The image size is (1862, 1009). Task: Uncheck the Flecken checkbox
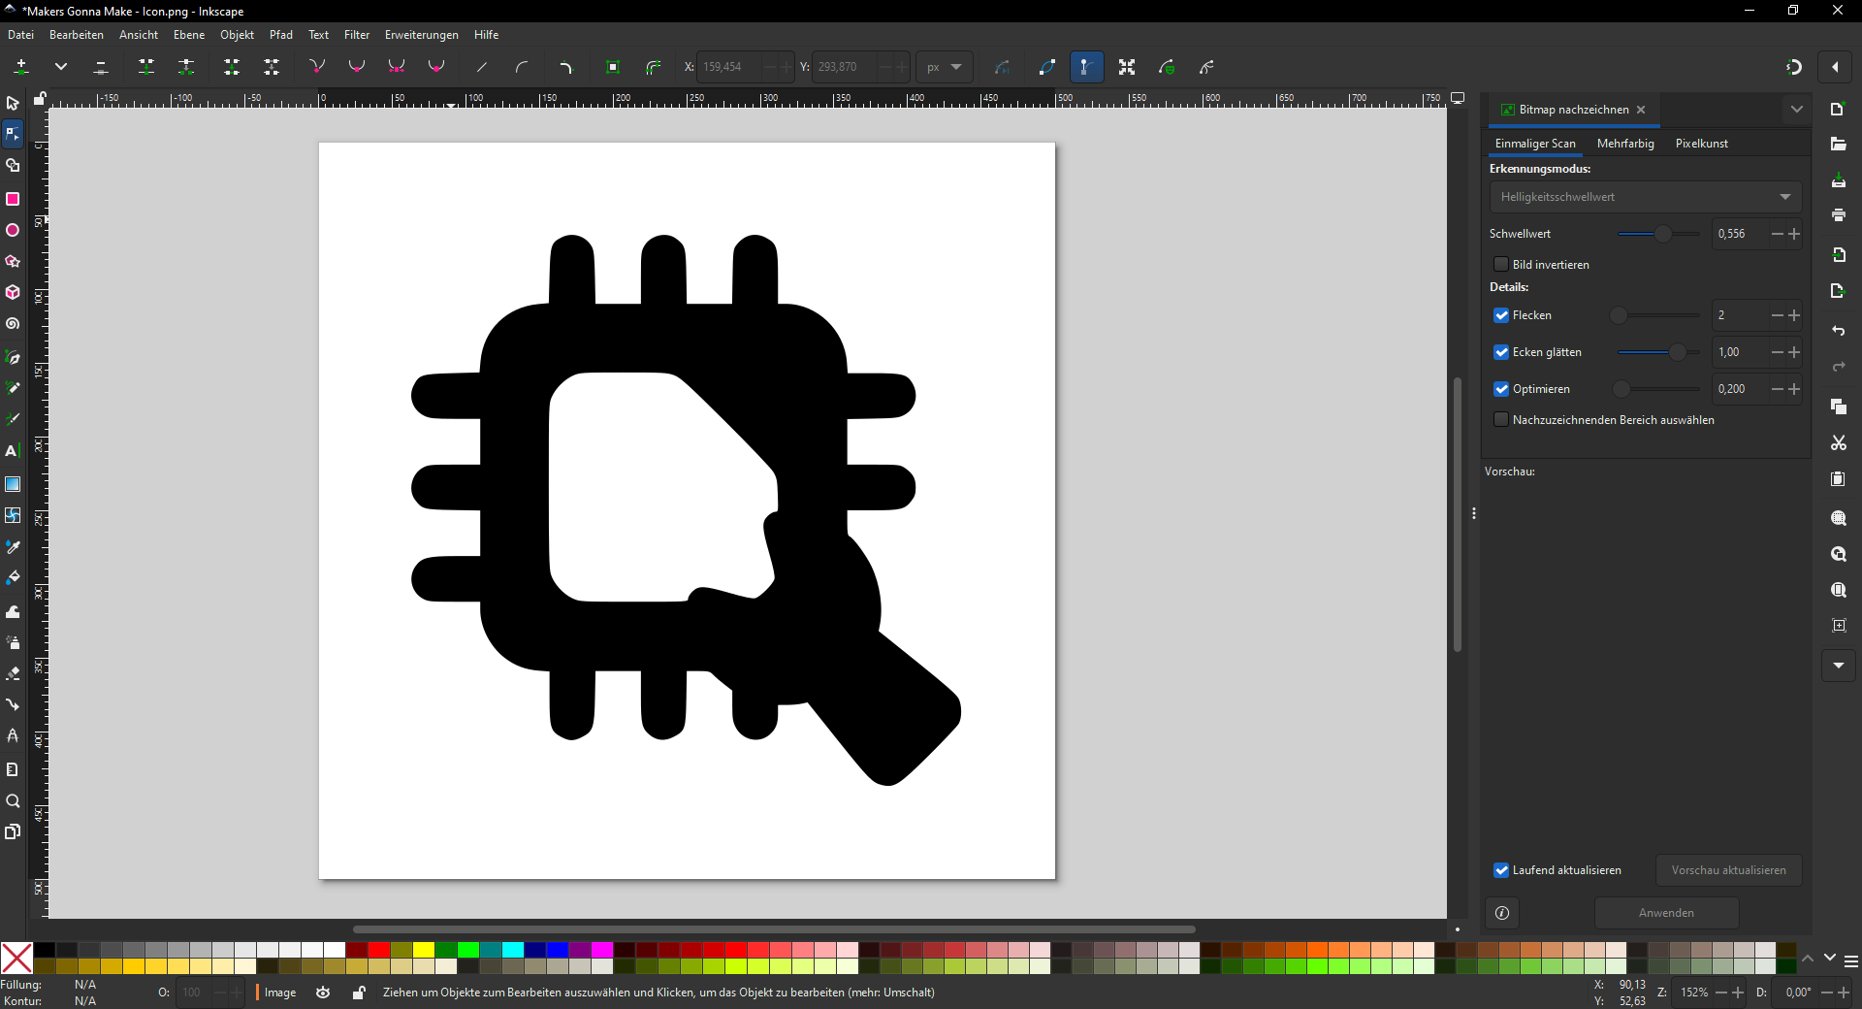coord(1501,315)
